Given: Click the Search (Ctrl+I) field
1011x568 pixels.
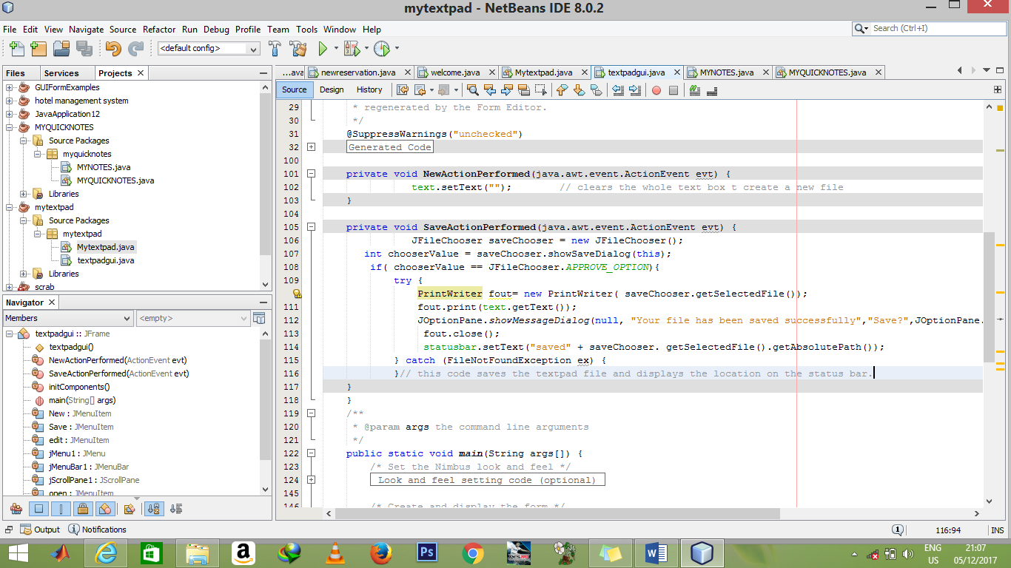Looking at the screenshot, I should pos(937,28).
